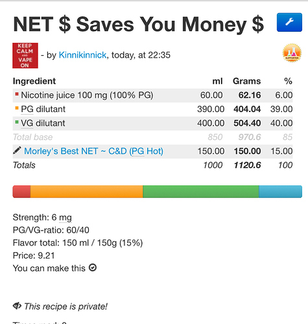Open Kinnikinnick's profile link

83,55
